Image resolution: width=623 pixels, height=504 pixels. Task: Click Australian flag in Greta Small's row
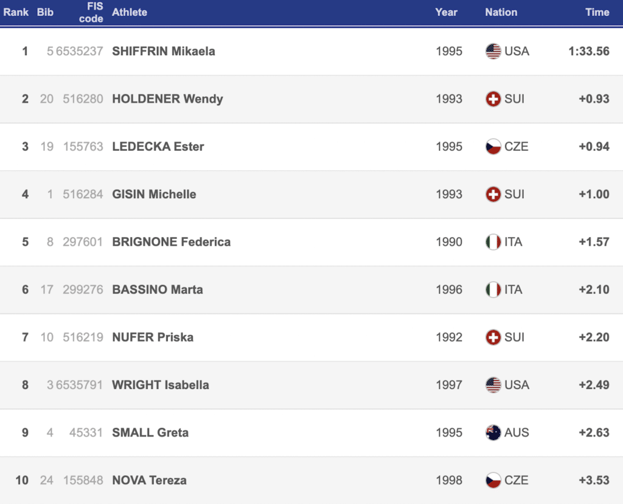(493, 432)
